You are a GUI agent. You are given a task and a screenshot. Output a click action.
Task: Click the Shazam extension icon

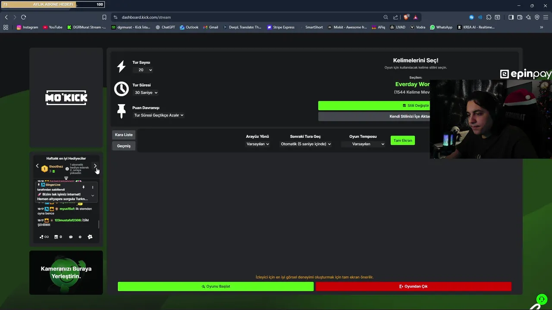[x=471, y=17]
